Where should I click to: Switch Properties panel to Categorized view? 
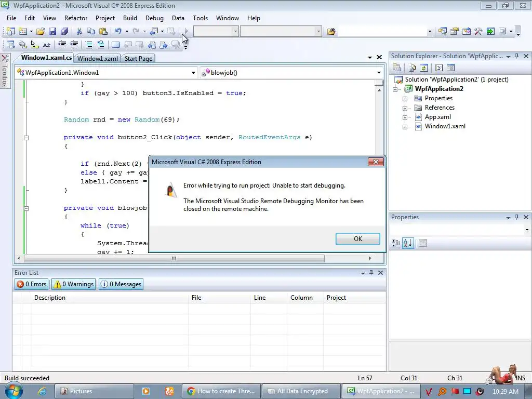click(x=395, y=243)
